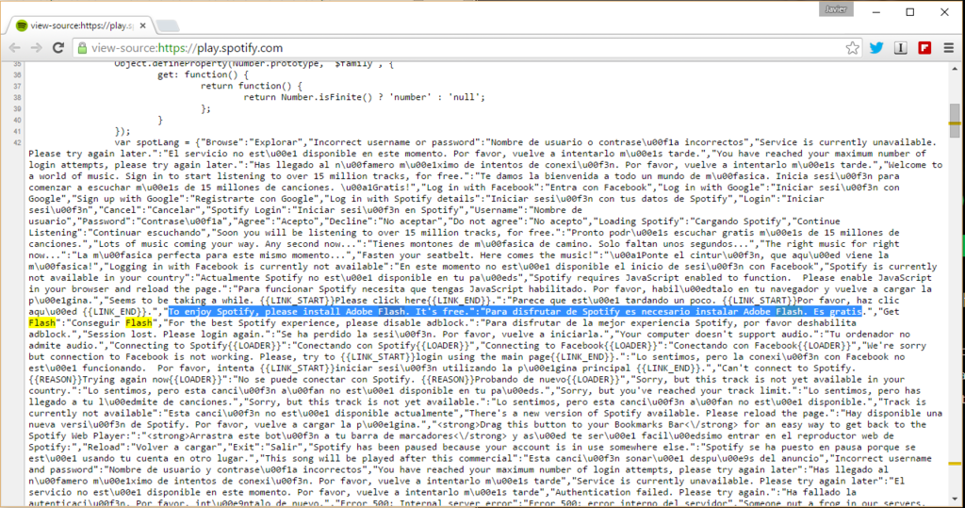Click the Javier profile button
This screenshot has height=508, width=965.
pyautogui.click(x=837, y=9)
